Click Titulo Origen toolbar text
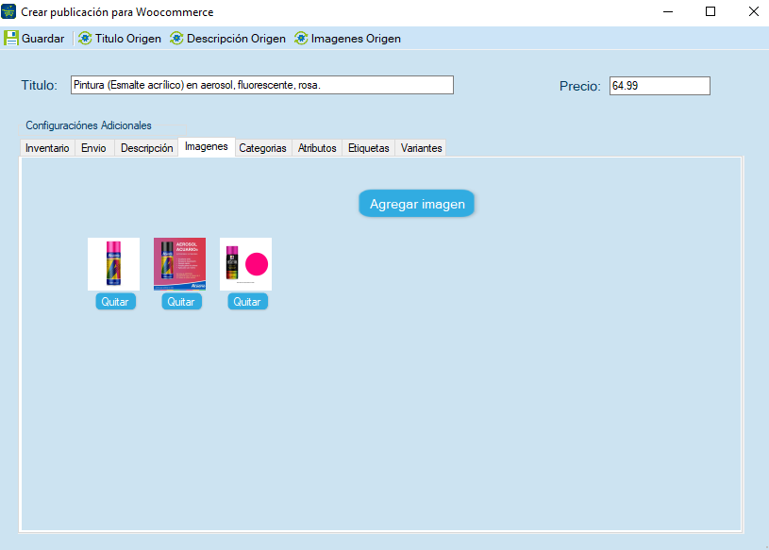The image size is (769, 550). pos(128,39)
